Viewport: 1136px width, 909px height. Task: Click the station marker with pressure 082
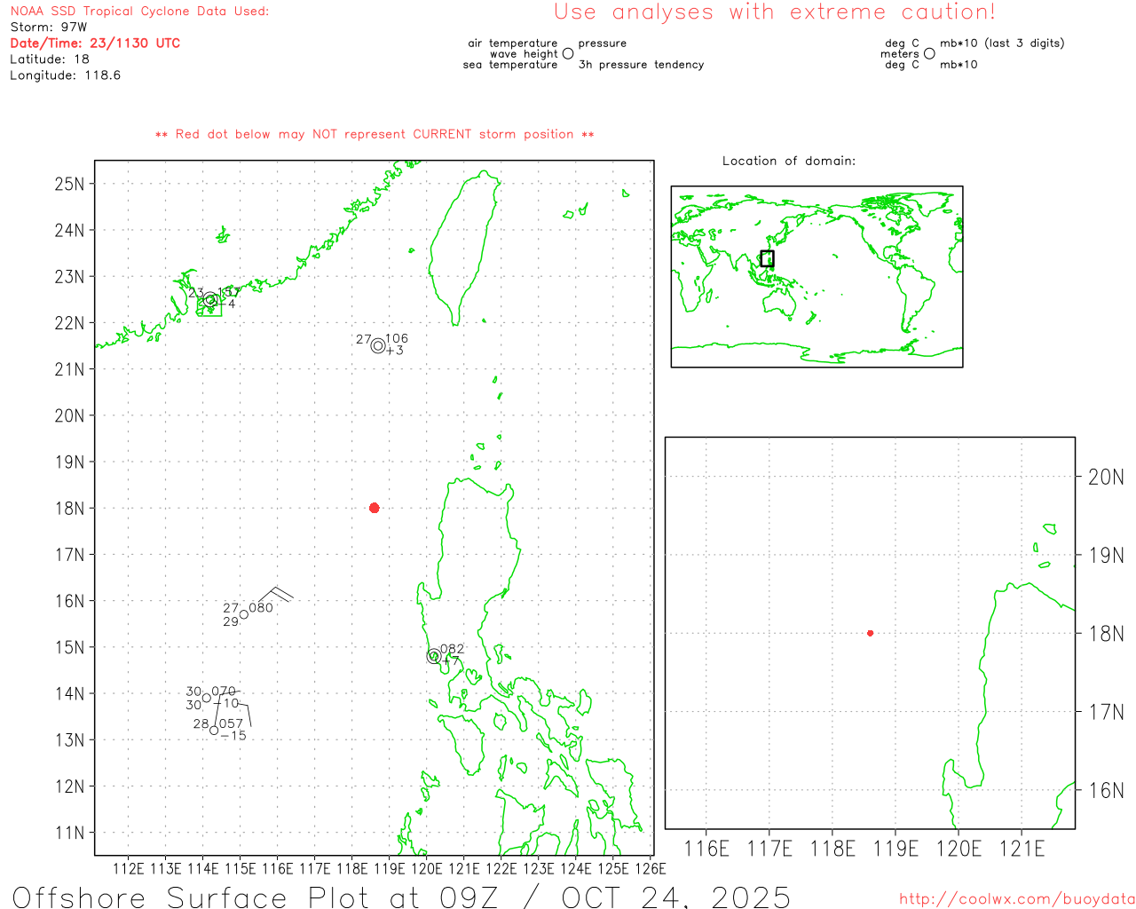coord(434,657)
